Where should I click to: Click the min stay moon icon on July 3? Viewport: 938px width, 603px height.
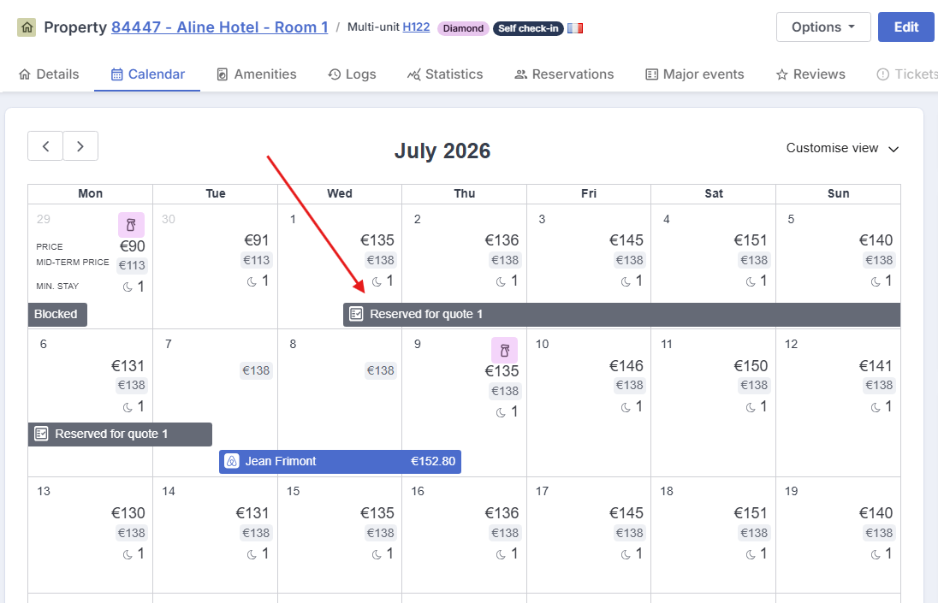[626, 281]
